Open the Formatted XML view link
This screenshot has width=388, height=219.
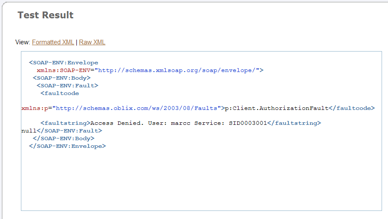coord(53,42)
